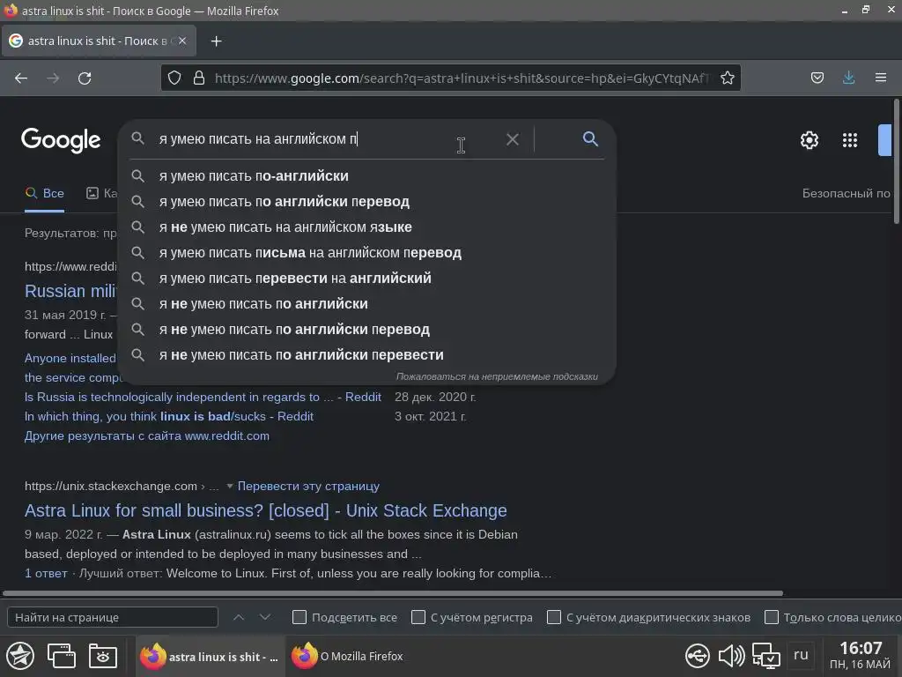Open a new browser tab
Screen dimensions: 902x677
(217, 41)
